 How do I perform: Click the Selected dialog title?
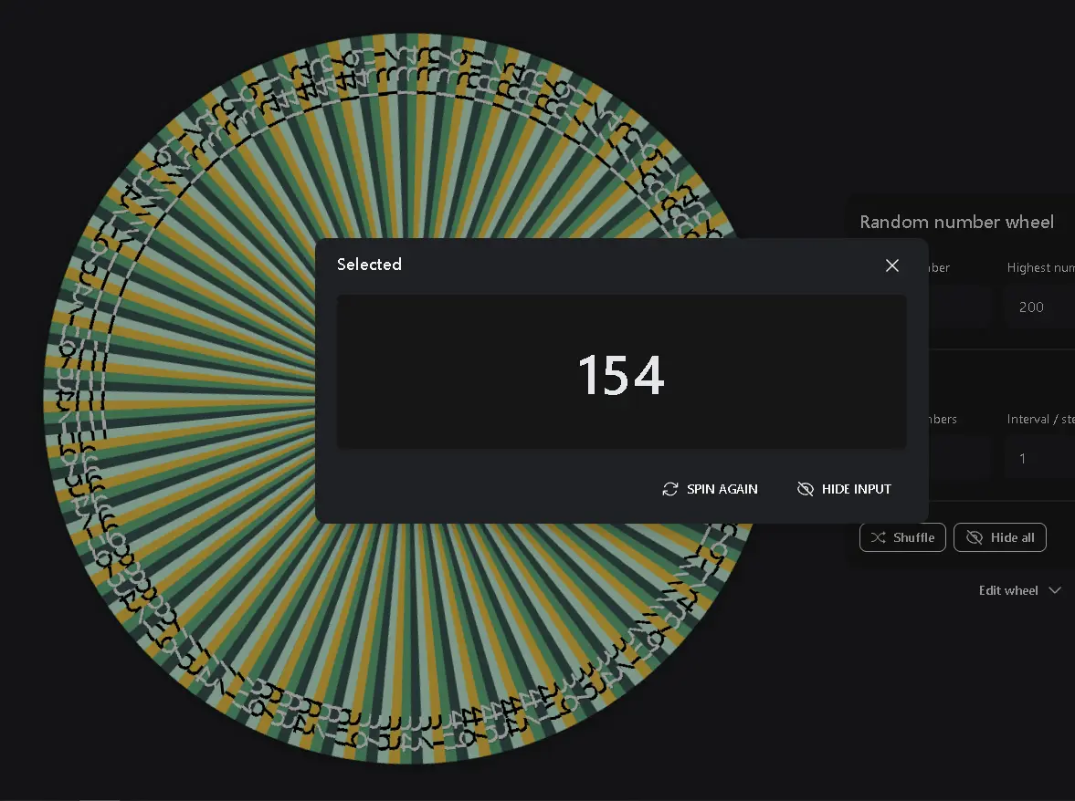(369, 265)
